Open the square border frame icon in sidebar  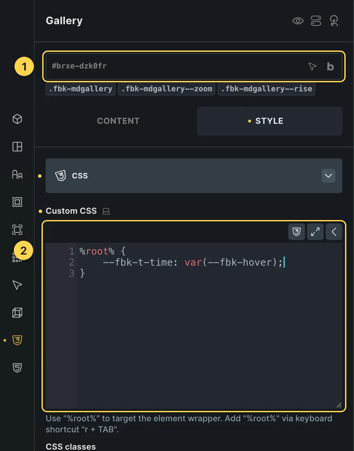[x=17, y=230]
